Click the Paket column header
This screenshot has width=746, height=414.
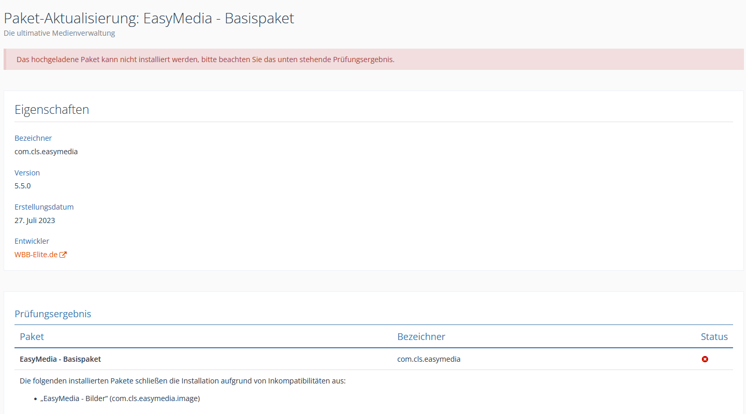32,336
